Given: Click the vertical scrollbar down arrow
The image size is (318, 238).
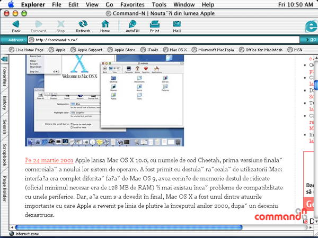Looking at the screenshot, I should [x=316, y=222].
